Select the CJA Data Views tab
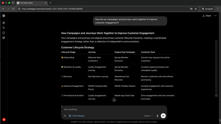221x124 pixels. pyautogui.click(x=32, y=3)
